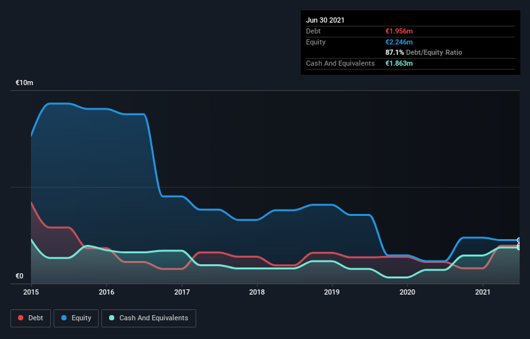
Task: Toggle Cash And Equivalents legend button
Action: (148, 318)
